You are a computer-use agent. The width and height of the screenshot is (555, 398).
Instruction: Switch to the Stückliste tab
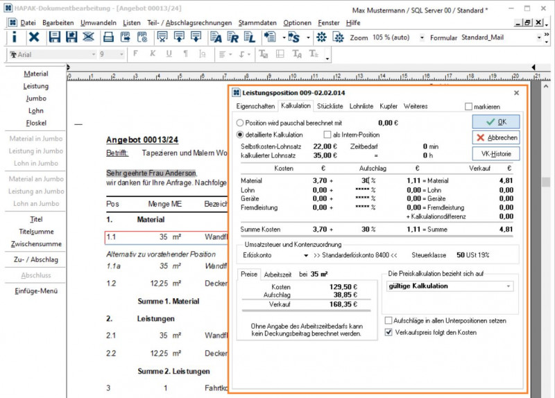point(330,106)
